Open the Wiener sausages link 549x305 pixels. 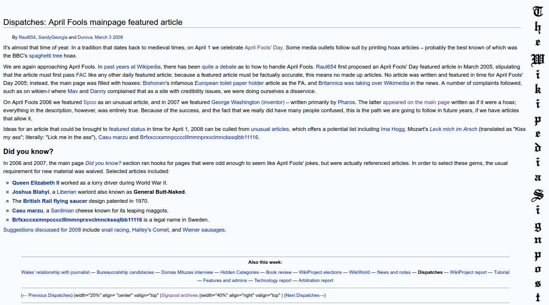(204, 230)
